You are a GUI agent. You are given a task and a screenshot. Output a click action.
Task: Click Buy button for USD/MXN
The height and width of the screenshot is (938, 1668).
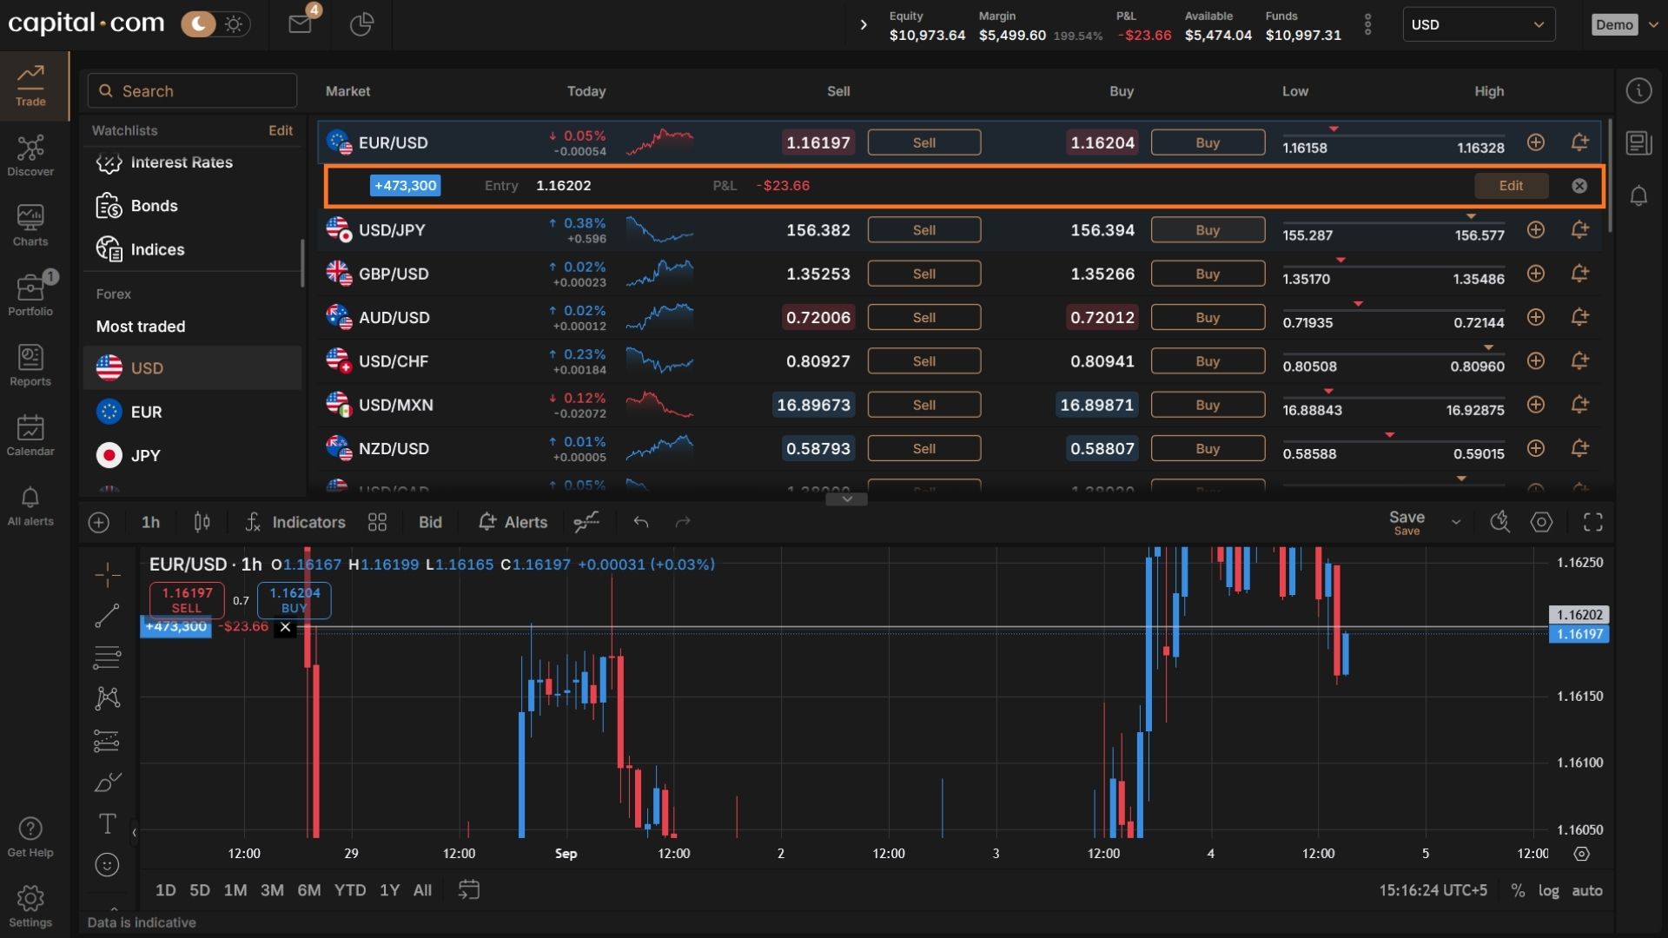1208,405
